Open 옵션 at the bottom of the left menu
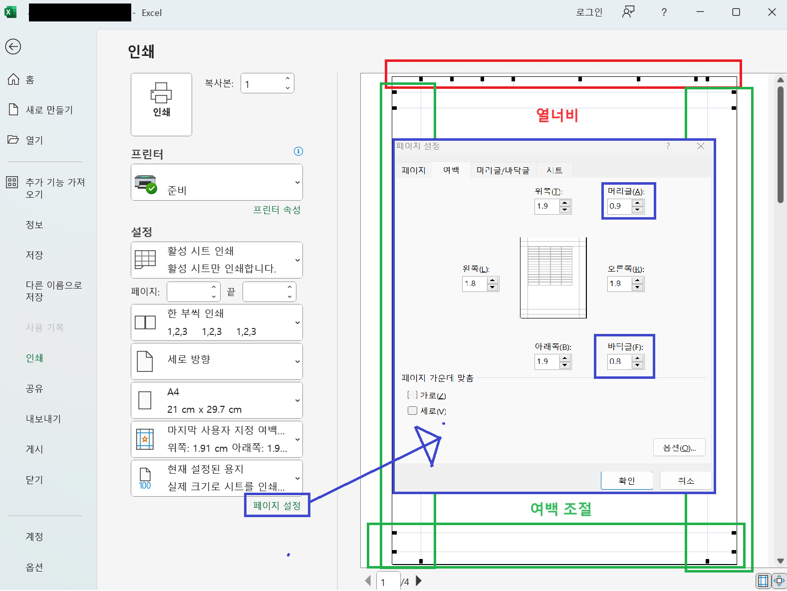The image size is (787, 591). 34,567
